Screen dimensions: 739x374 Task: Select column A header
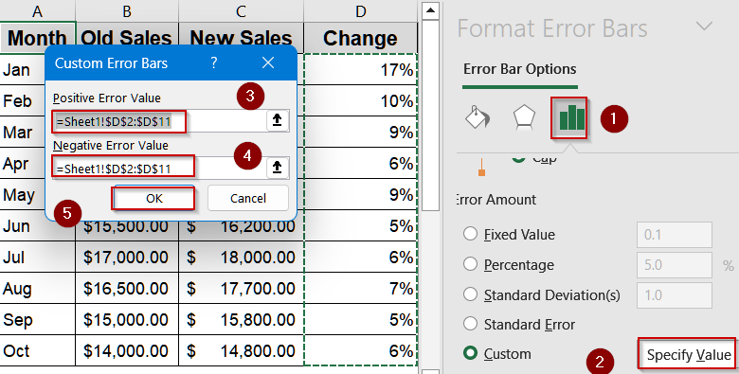pos(37,10)
